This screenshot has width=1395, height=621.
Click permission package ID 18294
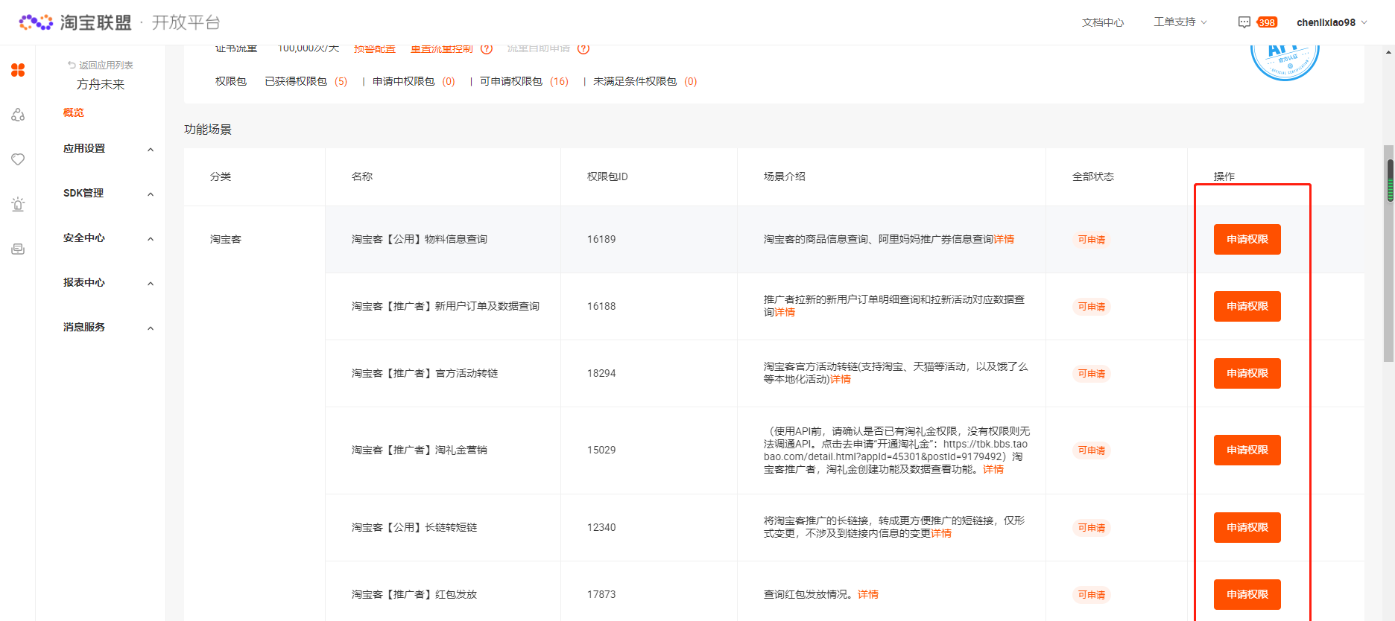pos(601,373)
